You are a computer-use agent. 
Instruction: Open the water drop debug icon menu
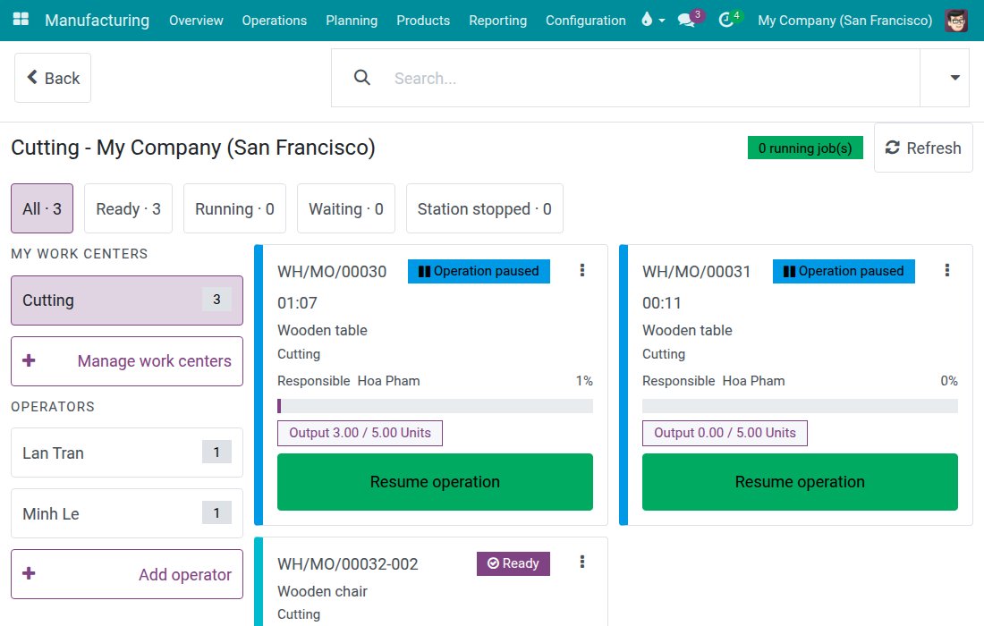(653, 20)
